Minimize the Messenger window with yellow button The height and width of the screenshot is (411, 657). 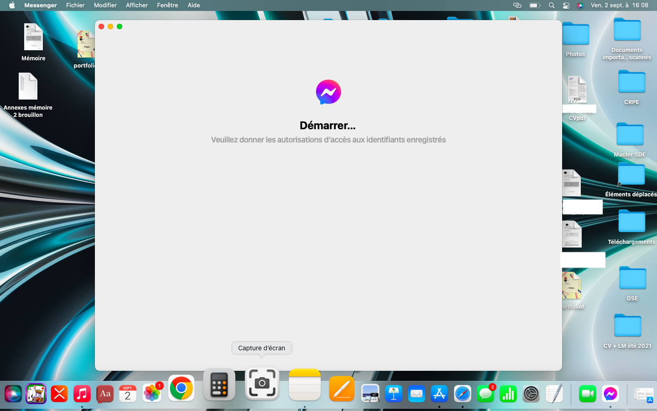click(110, 26)
